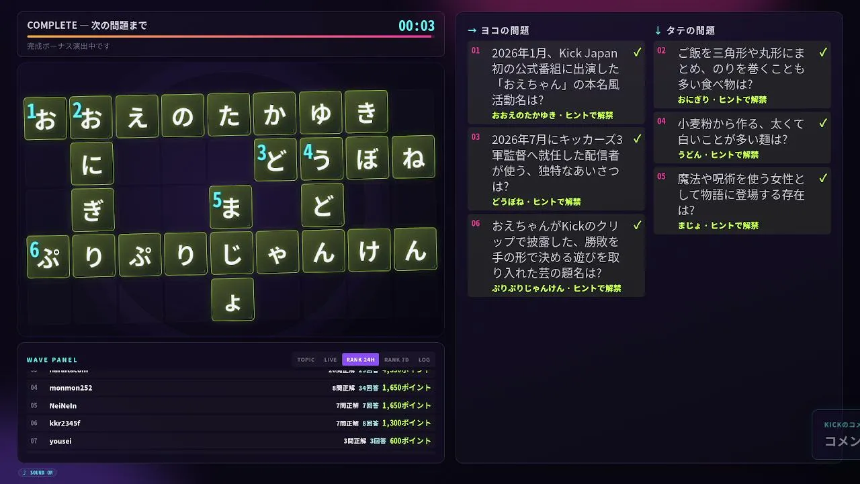Viewport: 860px width, 484px height.
Task: Click the ゃ crossword tile
Action: 277,252
